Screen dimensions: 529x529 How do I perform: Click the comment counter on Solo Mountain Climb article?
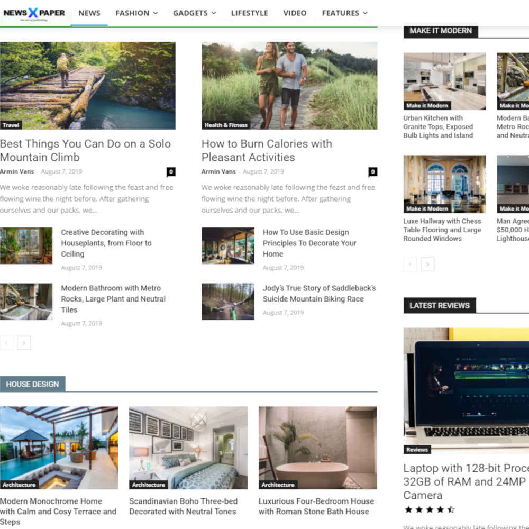coord(170,171)
